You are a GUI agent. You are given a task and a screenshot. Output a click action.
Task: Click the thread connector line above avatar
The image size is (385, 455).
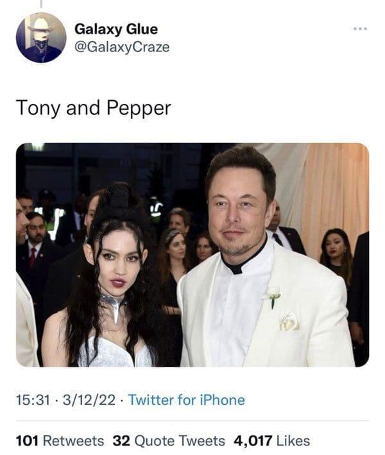tap(41, 4)
